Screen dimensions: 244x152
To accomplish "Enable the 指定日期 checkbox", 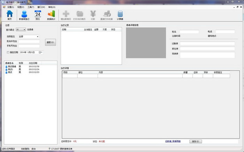I will 8,52.
